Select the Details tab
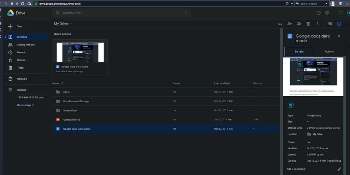350x175 pixels. 299,52
